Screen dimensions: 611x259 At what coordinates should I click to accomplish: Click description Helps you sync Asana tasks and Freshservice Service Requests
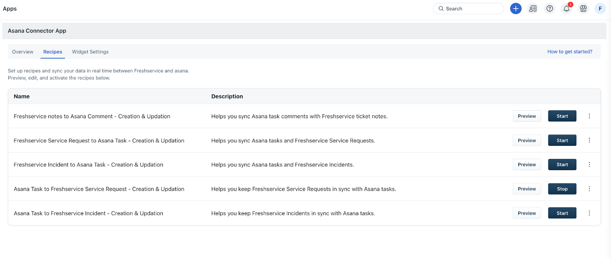click(x=293, y=141)
